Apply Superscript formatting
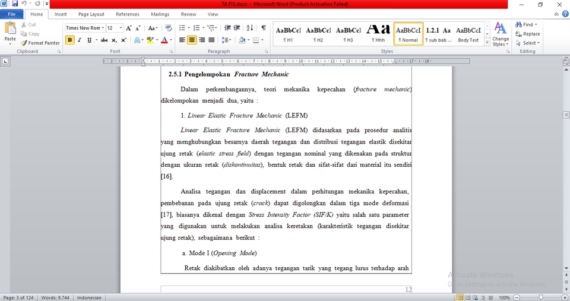570x301 pixels. [x=123, y=40]
